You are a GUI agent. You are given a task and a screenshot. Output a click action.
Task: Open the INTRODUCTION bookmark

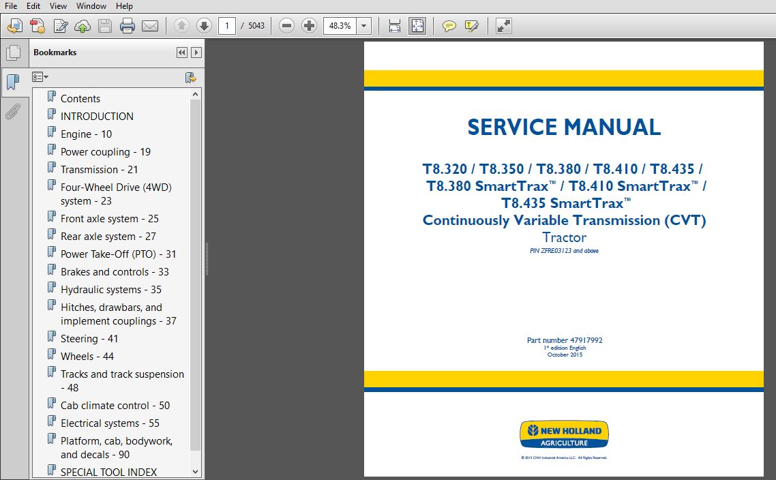(x=97, y=117)
